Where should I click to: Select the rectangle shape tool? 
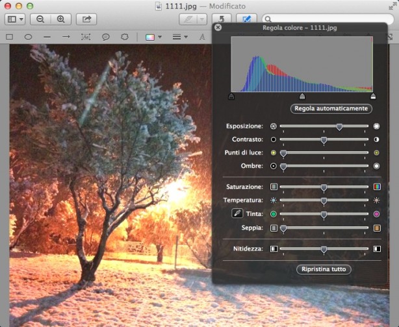(x=10, y=37)
